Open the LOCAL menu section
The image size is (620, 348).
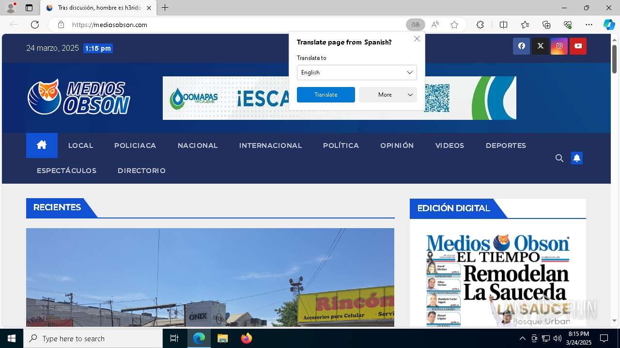click(80, 145)
